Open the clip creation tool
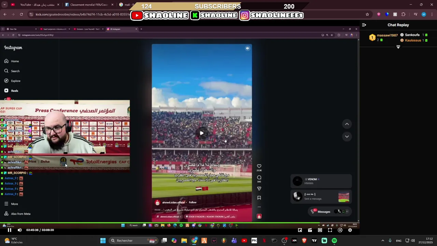Screen dimensions: 437x246 click(310, 230)
